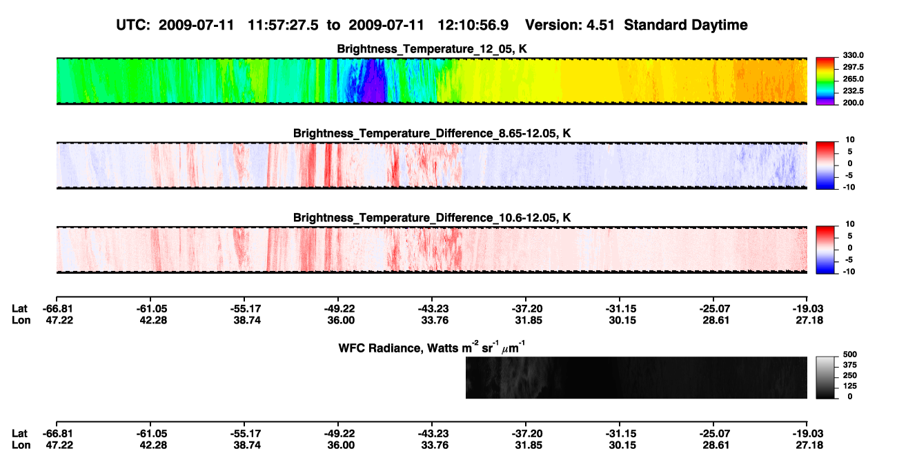The height and width of the screenshot is (460, 897).
Task: Click the -19.03 latitude tick under brightness panels
Action: pos(808,309)
